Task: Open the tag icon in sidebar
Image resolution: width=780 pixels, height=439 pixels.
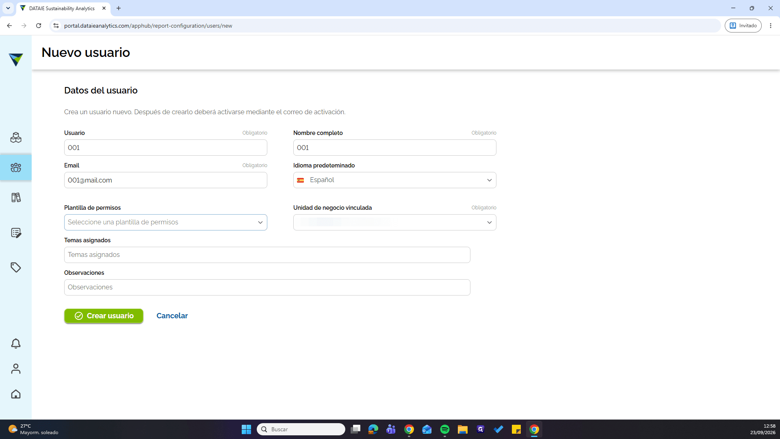Action: [16, 267]
